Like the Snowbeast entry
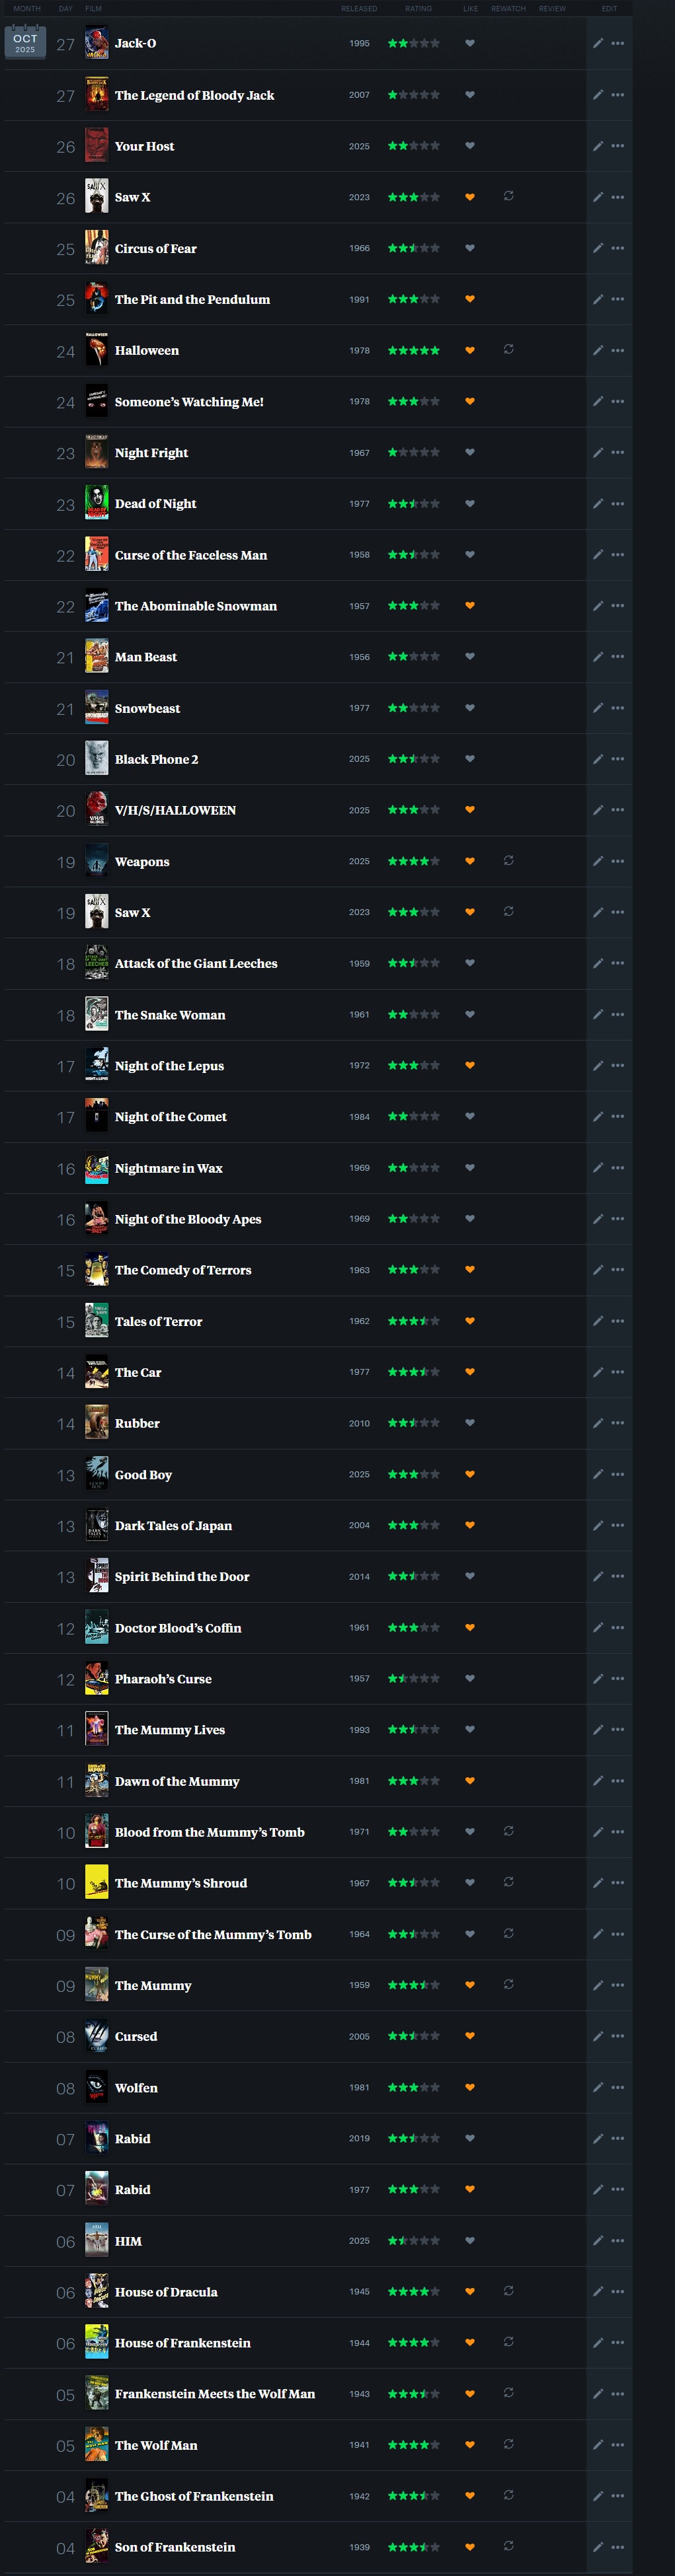This screenshot has width=675, height=2576. pos(470,708)
